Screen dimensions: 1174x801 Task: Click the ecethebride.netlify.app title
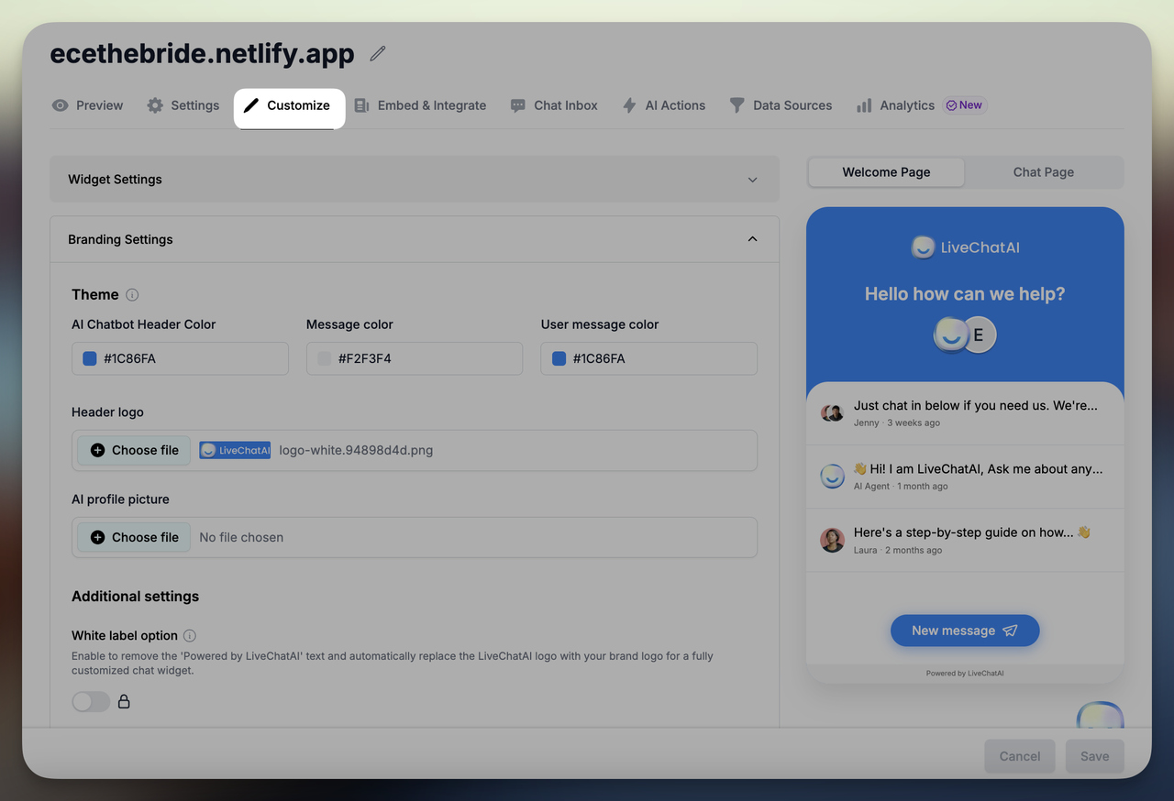pyautogui.click(x=202, y=53)
